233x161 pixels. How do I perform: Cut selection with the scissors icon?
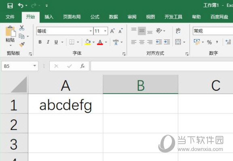22,28
